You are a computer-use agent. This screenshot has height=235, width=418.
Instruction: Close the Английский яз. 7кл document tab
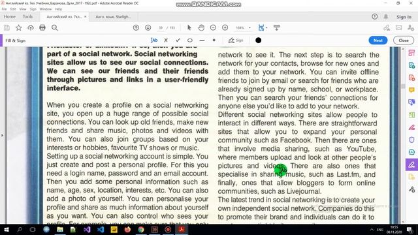tap(86, 16)
